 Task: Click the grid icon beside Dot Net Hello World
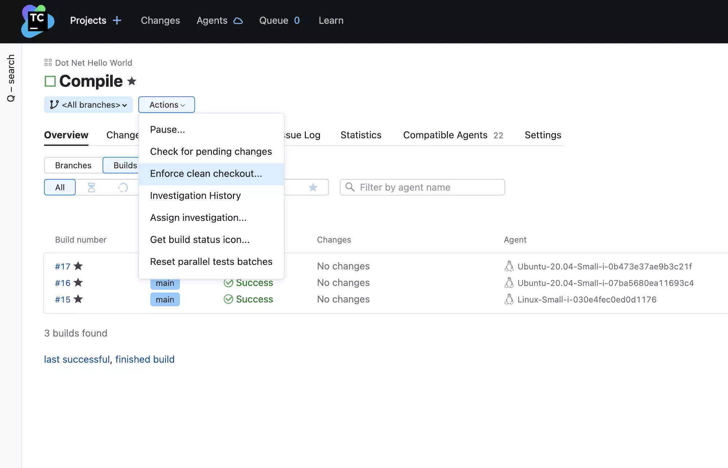48,62
